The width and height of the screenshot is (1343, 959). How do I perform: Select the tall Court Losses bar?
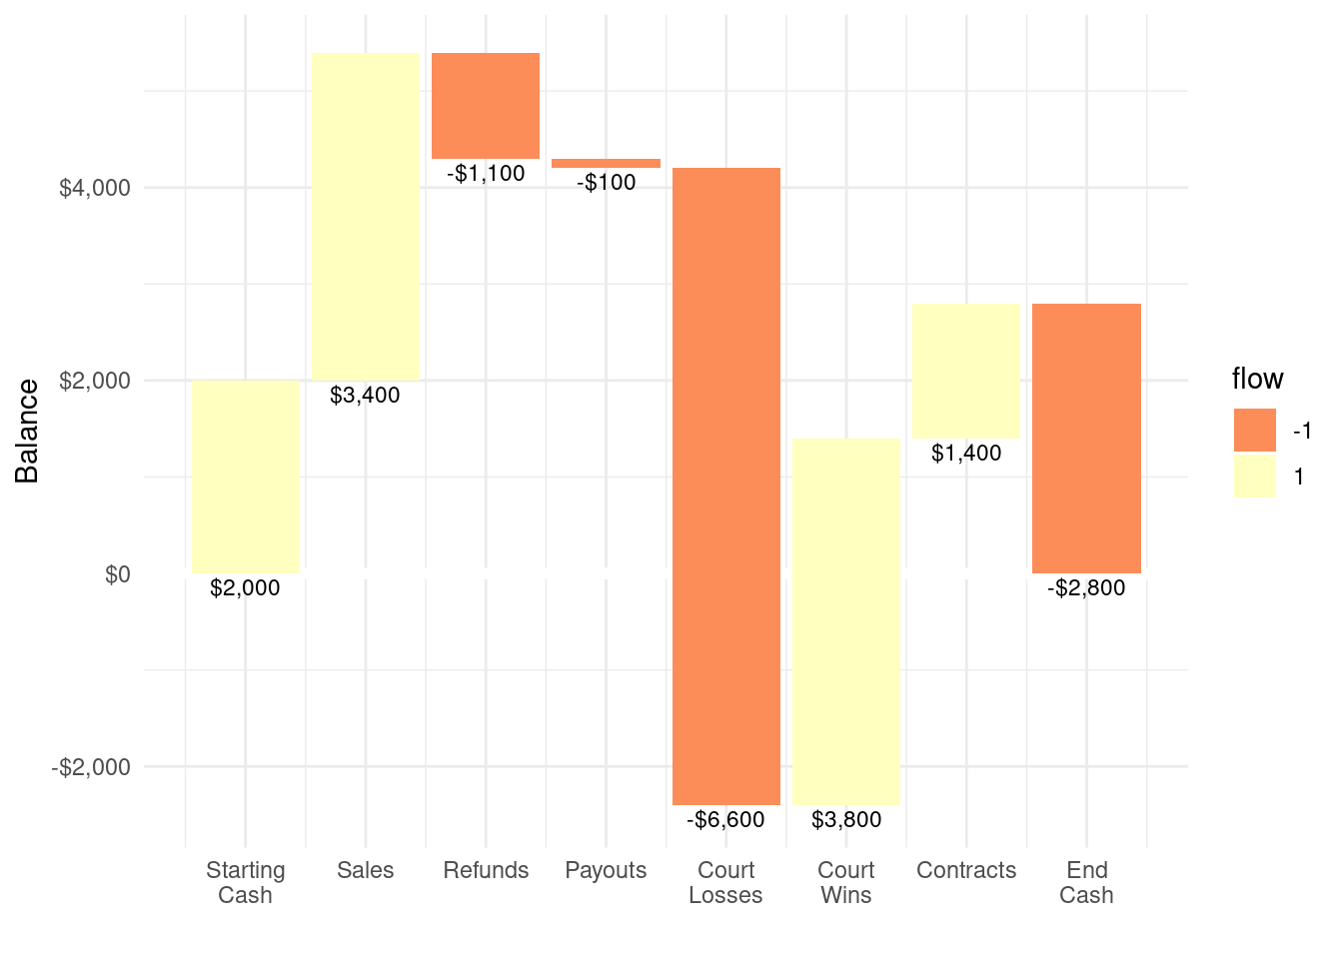(x=725, y=485)
